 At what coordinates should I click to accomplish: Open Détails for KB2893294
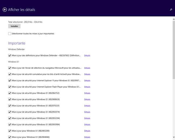87,118
